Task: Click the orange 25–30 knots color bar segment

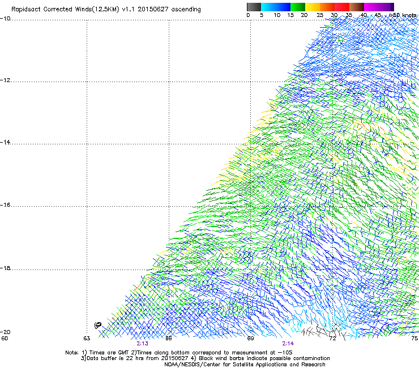Action: 327,7
